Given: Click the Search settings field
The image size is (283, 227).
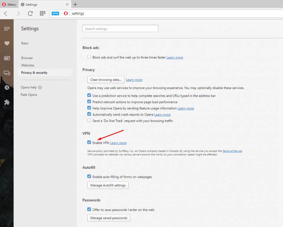Looking at the screenshot, I should click(120, 29).
